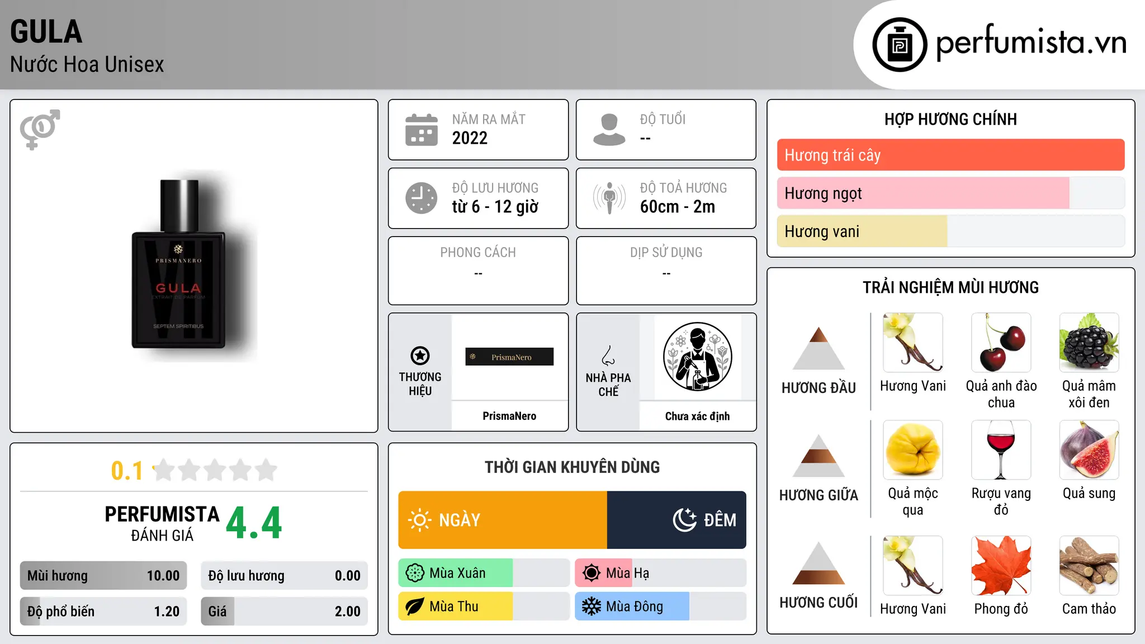The height and width of the screenshot is (644, 1145).
Task: Click the Quả mộc qua quince image
Action: point(913,450)
